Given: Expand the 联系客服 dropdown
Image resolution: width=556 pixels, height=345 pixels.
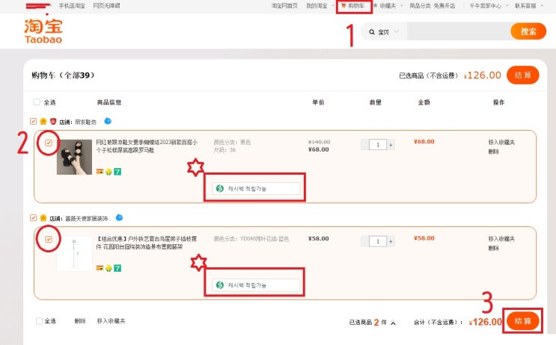Looking at the screenshot, I should click(x=542, y=6).
